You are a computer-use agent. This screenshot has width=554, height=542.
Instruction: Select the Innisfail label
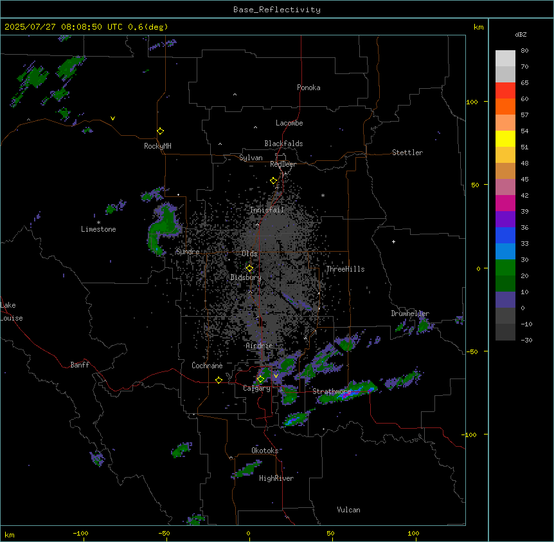click(267, 210)
